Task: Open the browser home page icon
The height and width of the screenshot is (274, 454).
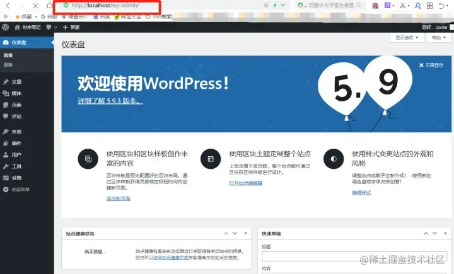Action: [50, 5]
